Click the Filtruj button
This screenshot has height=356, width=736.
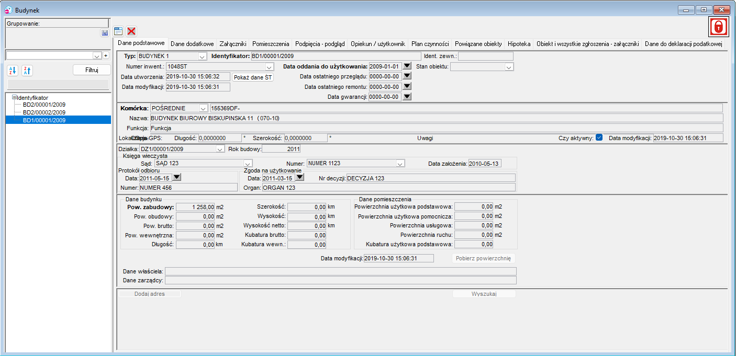pyautogui.click(x=92, y=70)
